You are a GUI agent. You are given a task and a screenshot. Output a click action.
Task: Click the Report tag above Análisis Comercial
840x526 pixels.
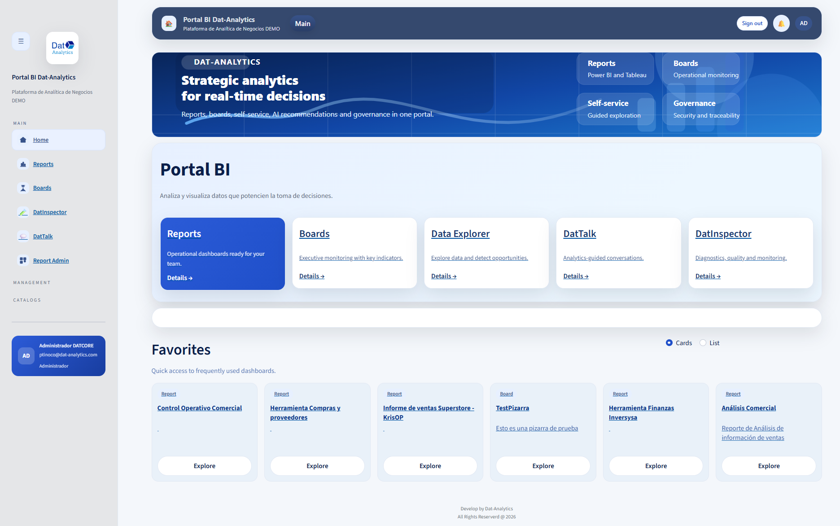click(x=733, y=394)
